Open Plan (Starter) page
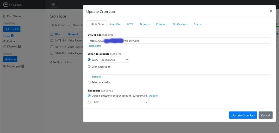Screen dimensions: 279x133 [13, 16]
